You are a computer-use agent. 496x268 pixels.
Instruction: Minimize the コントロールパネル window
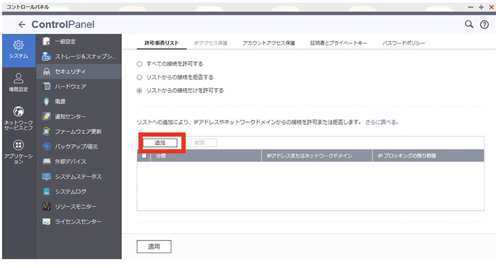click(471, 7)
